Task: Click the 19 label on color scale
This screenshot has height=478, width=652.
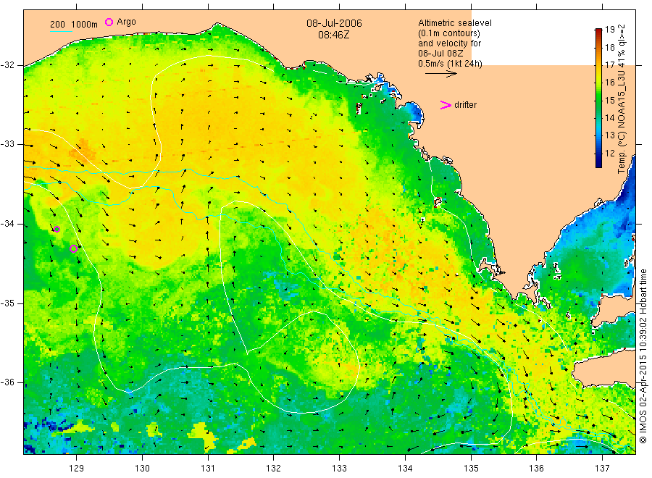Action: pos(609,30)
